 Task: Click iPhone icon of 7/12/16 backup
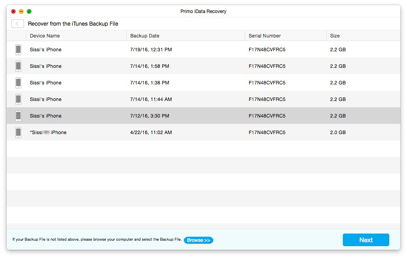[18, 116]
